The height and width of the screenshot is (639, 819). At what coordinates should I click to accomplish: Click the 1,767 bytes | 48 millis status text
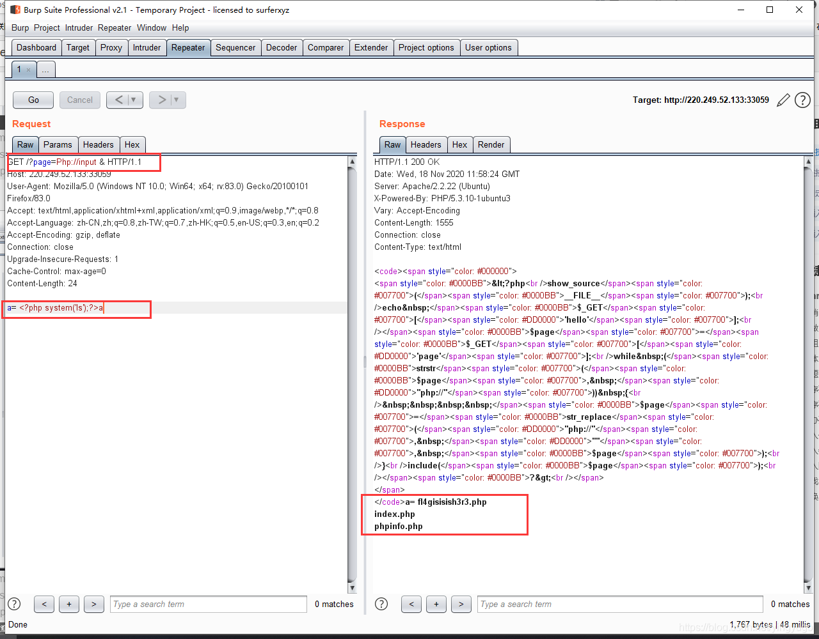(x=770, y=624)
